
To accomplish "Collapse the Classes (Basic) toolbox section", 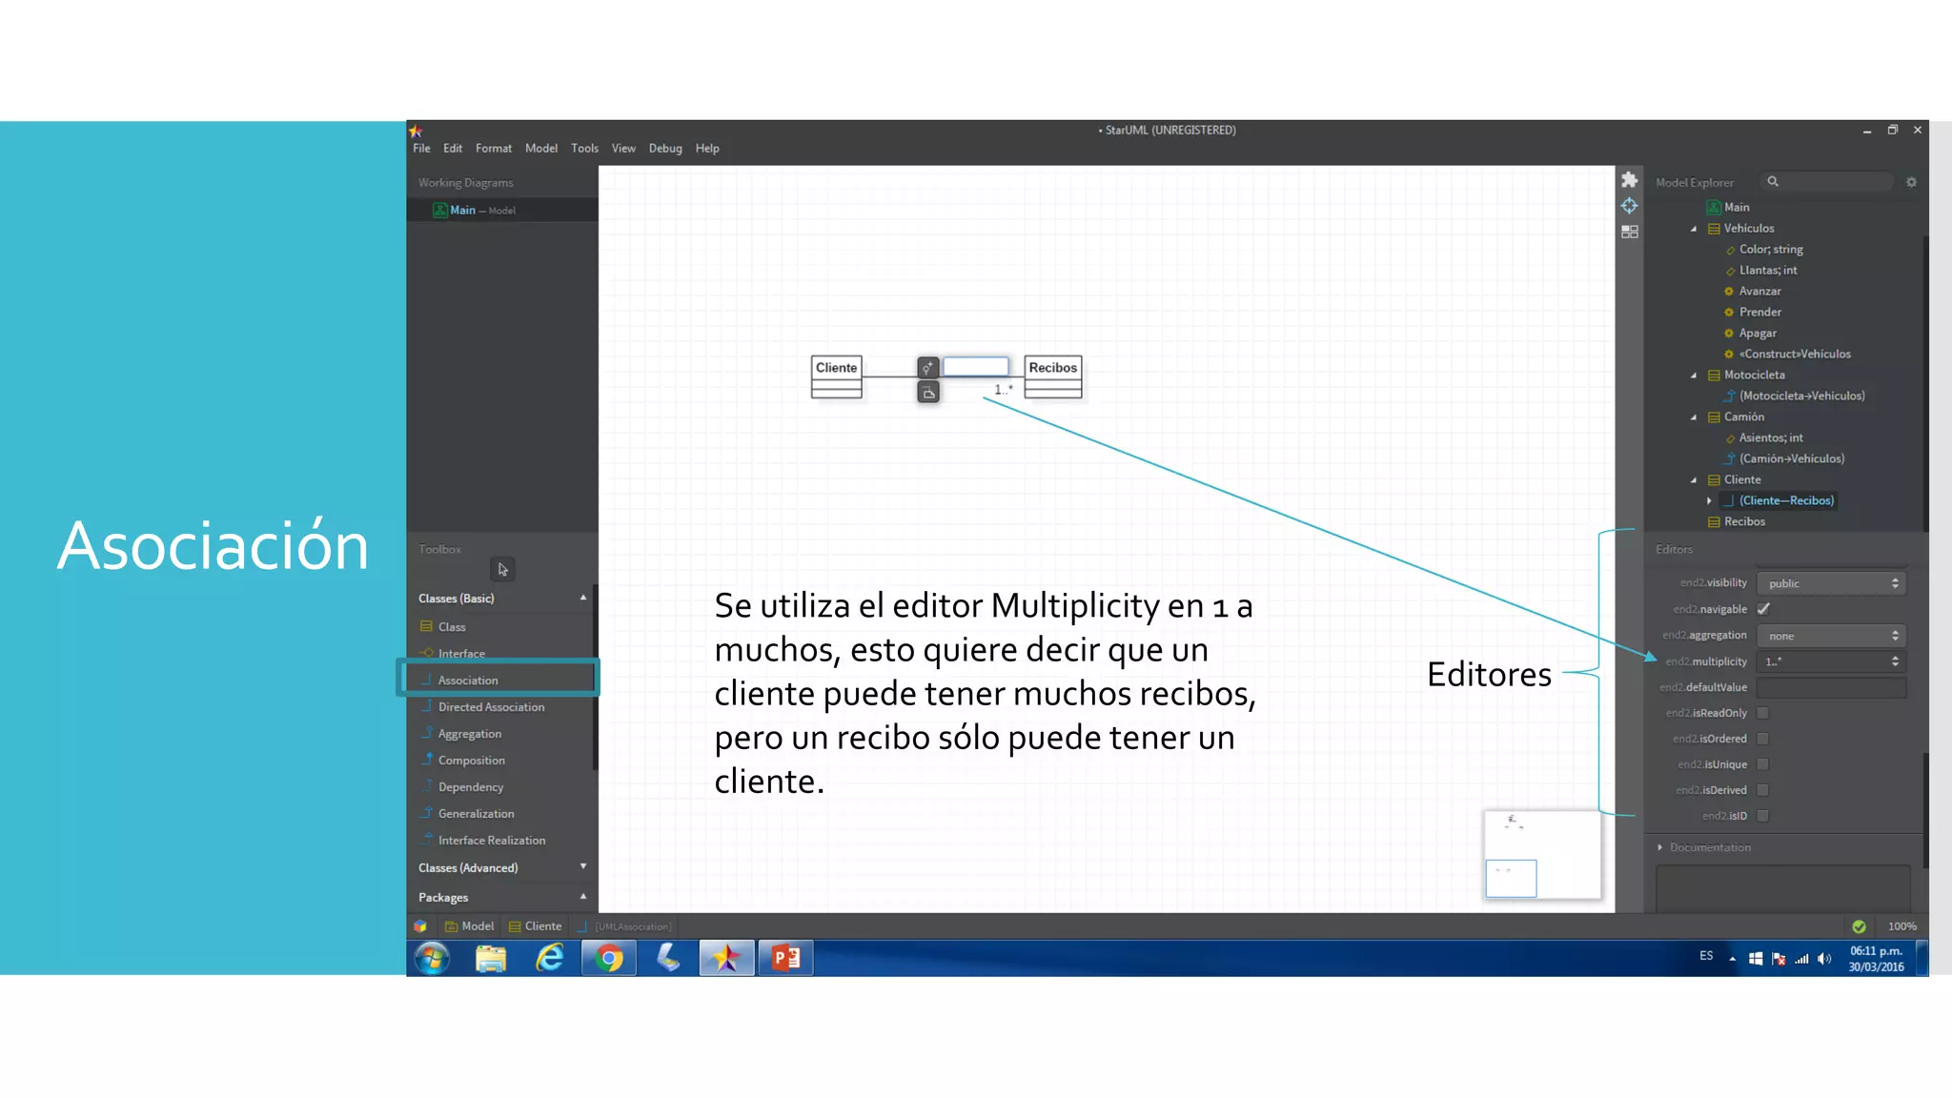I will coord(583,598).
